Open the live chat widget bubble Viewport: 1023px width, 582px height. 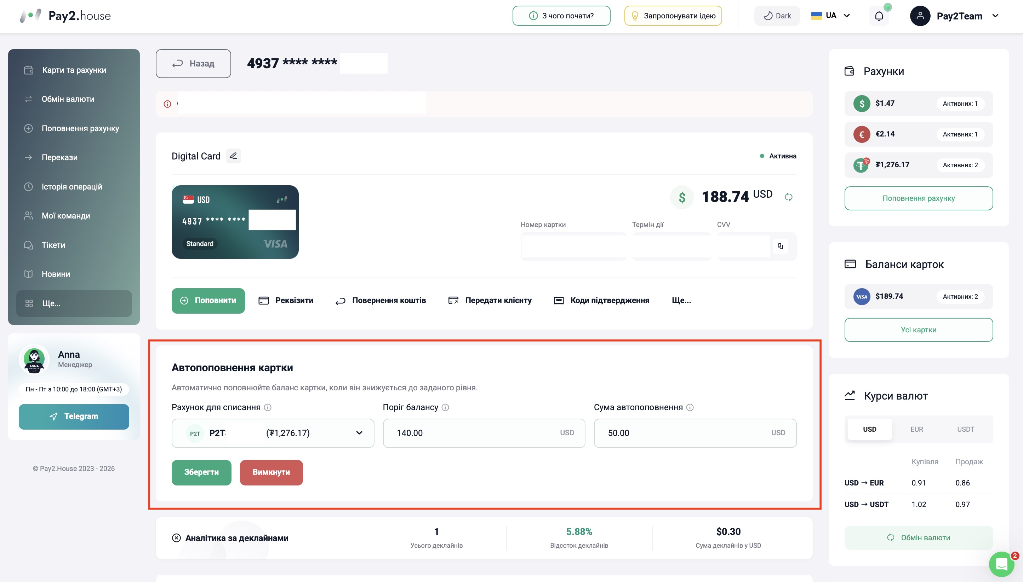pyautogui.click(x=1001, y=564)
